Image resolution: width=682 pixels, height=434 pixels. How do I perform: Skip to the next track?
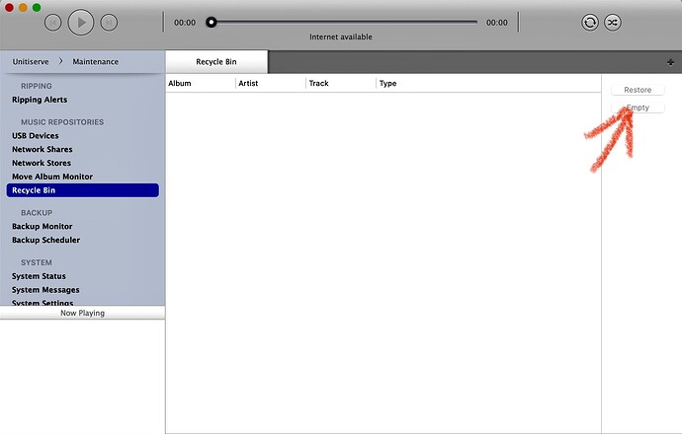click(110, 22)
